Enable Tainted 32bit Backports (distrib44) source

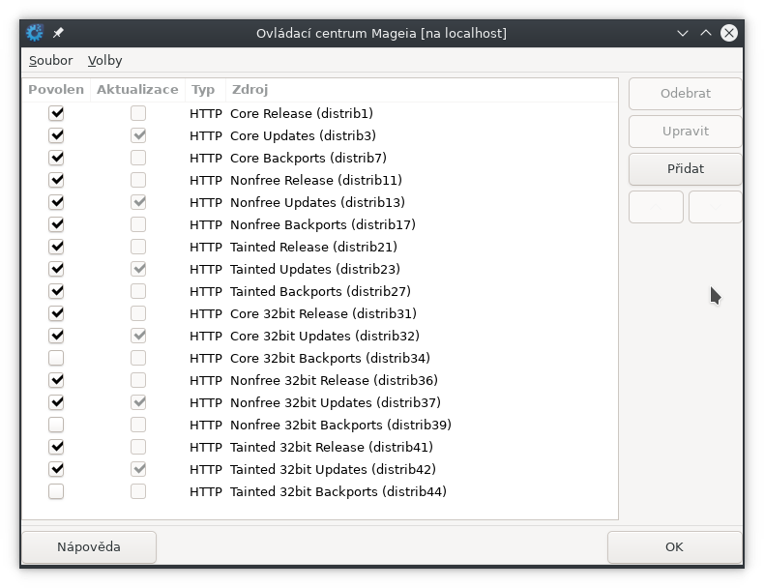click(56, 491)
